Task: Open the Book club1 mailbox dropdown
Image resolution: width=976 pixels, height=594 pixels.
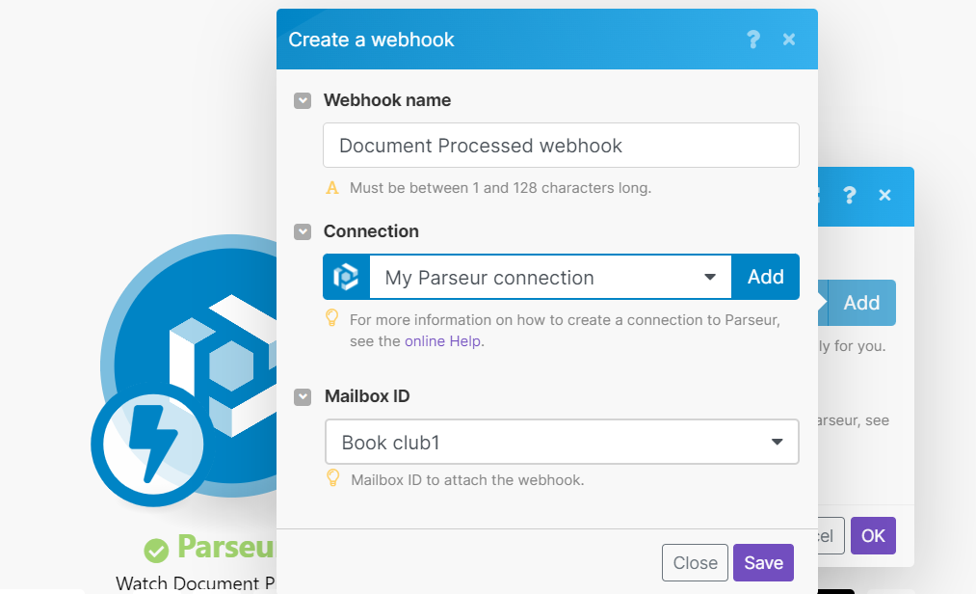Action: 777,441
